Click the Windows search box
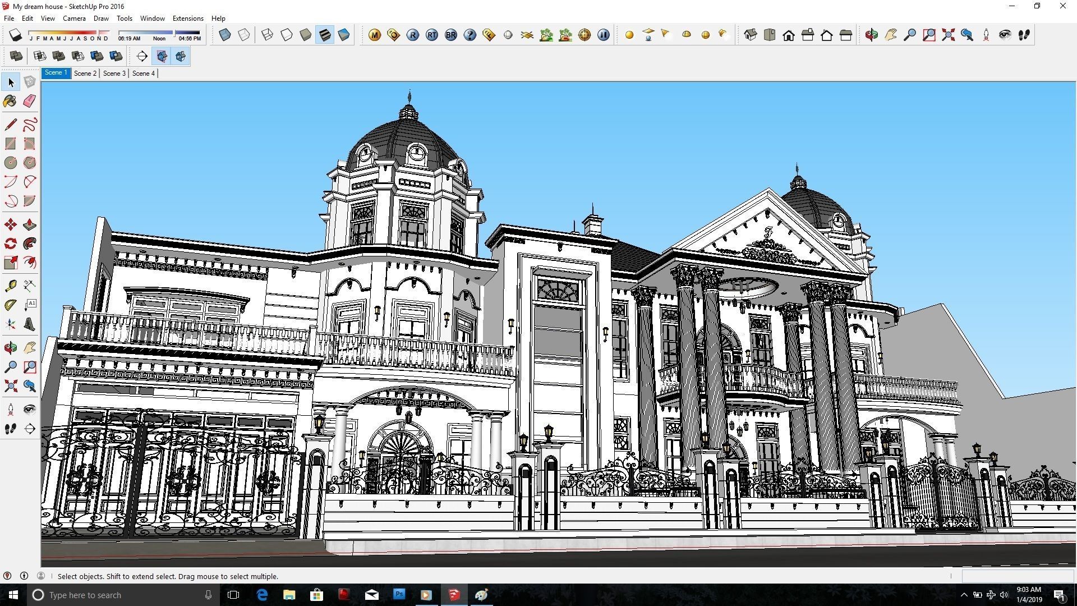The width and height of the screenshot is (1077, 606). 123,595
